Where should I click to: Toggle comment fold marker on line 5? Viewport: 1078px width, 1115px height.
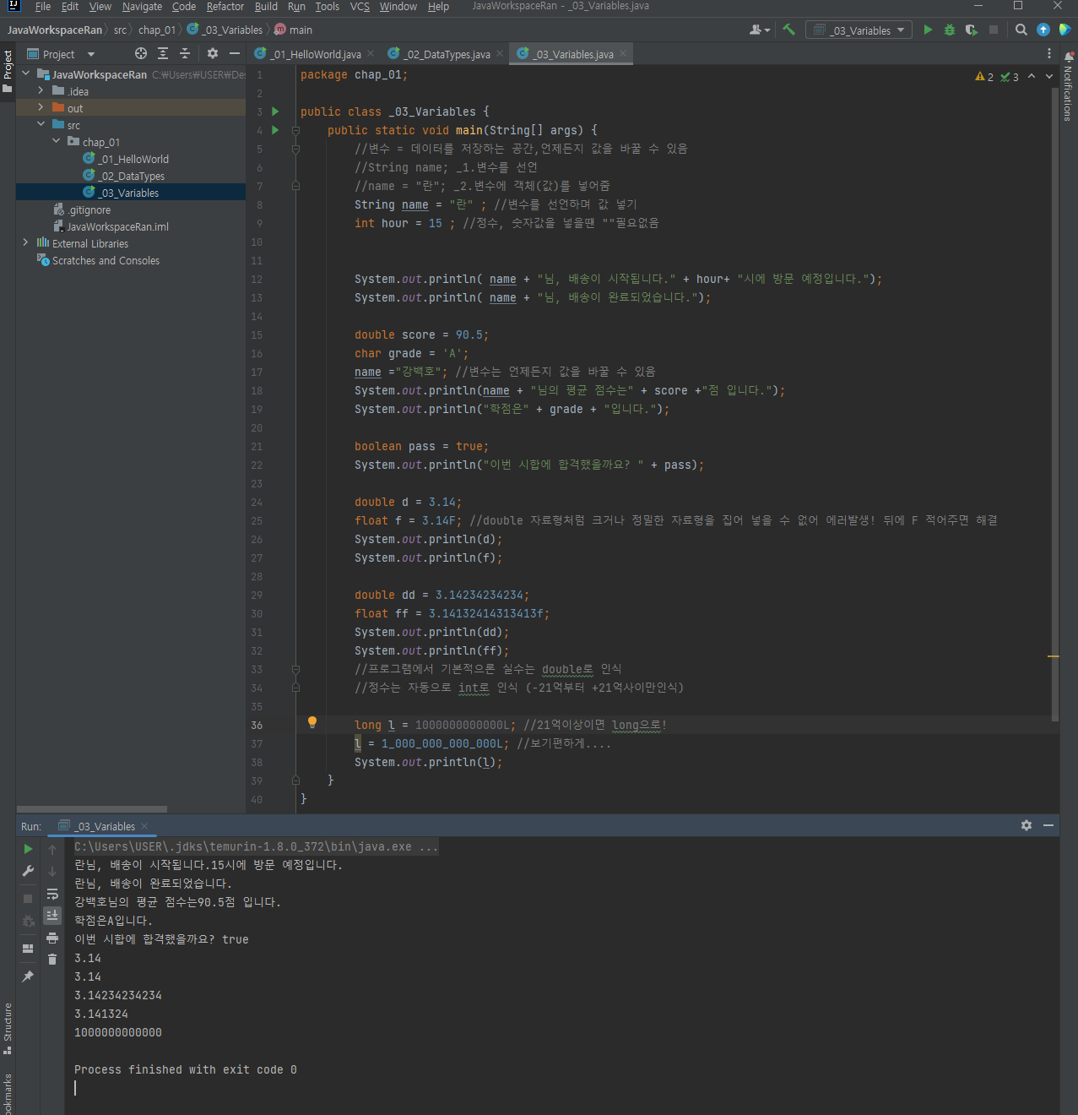(x=295, y=149)
